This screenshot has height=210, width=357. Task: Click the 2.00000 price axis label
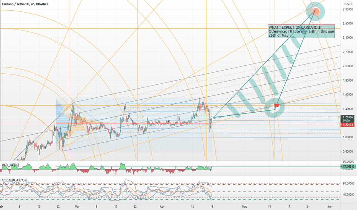[348, 66]
